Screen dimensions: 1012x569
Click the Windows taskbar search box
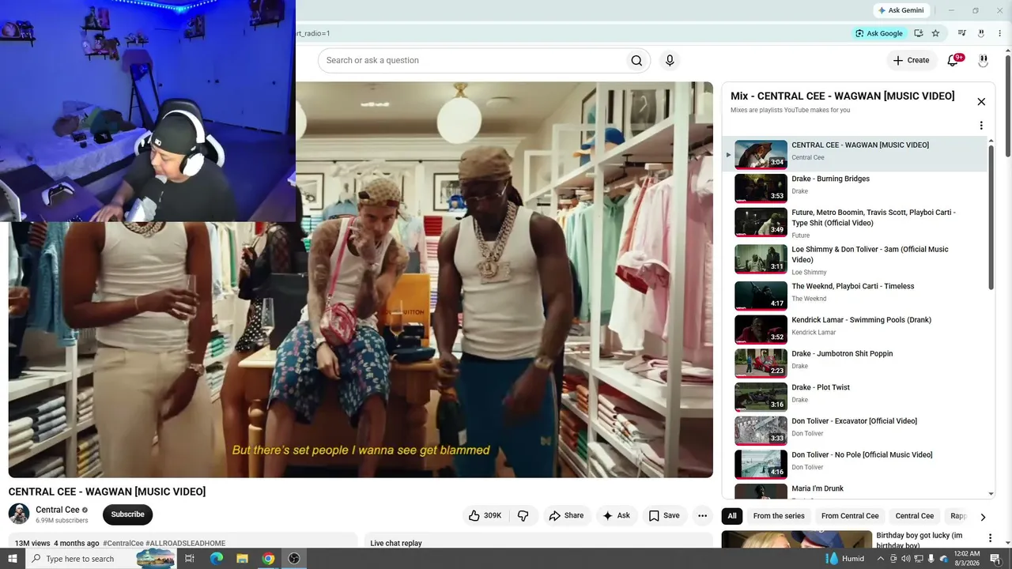pos(102,559)
